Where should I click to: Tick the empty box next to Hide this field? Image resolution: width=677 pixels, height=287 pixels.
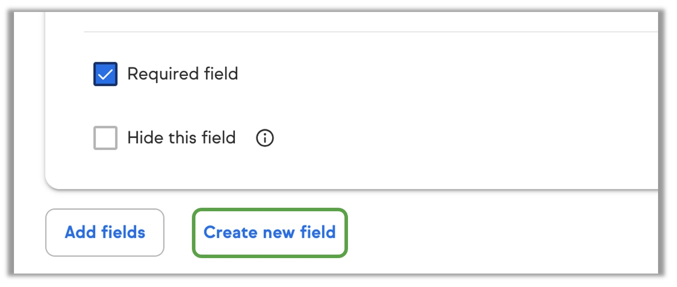point(105,138)
